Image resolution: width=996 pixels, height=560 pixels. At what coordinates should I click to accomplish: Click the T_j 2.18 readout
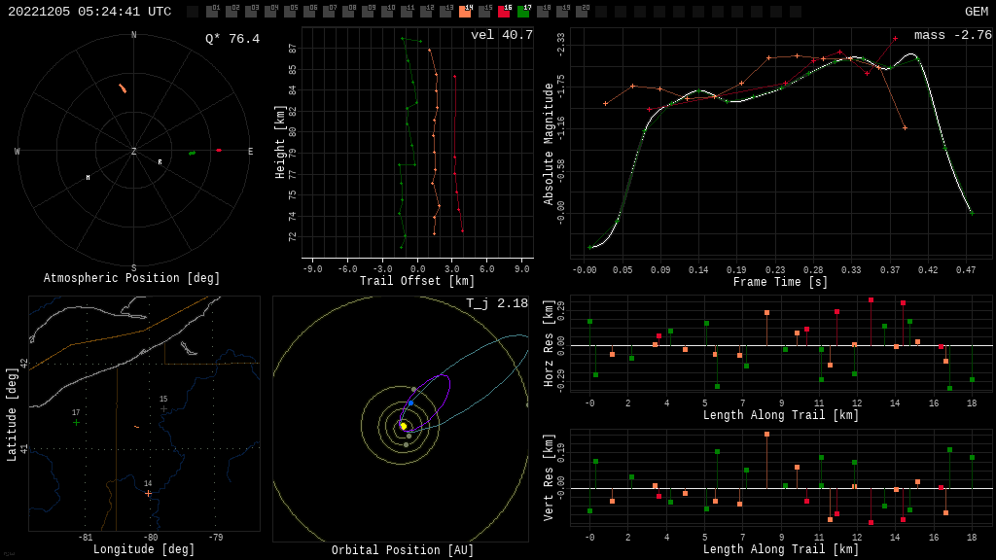[x=497, y=303]
